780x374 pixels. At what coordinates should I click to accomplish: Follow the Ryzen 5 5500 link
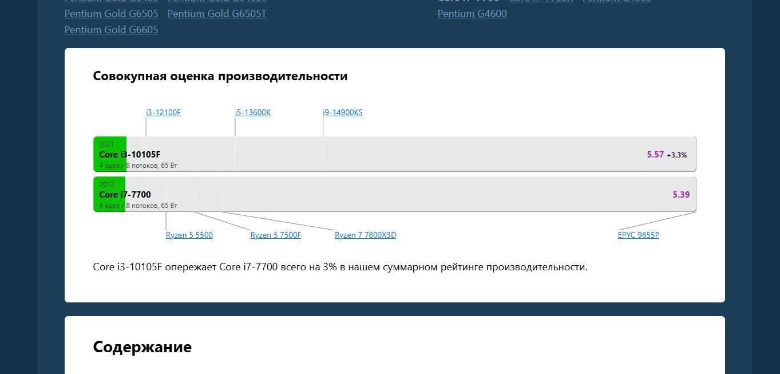189,235
